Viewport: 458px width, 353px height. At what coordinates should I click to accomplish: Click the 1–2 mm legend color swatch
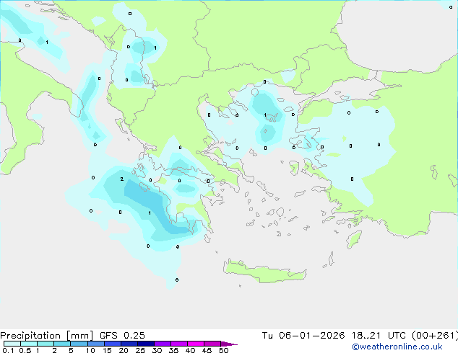(46, 344)
